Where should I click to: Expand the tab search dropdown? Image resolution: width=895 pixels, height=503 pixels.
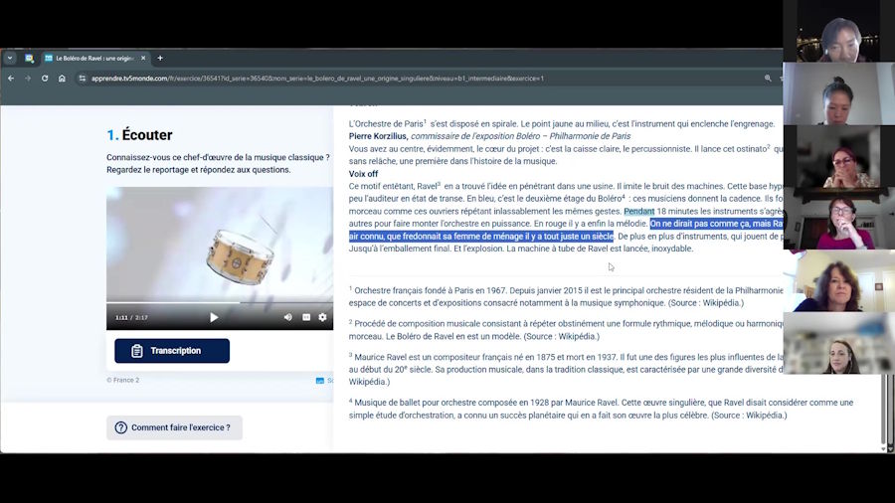click(10, 58)
